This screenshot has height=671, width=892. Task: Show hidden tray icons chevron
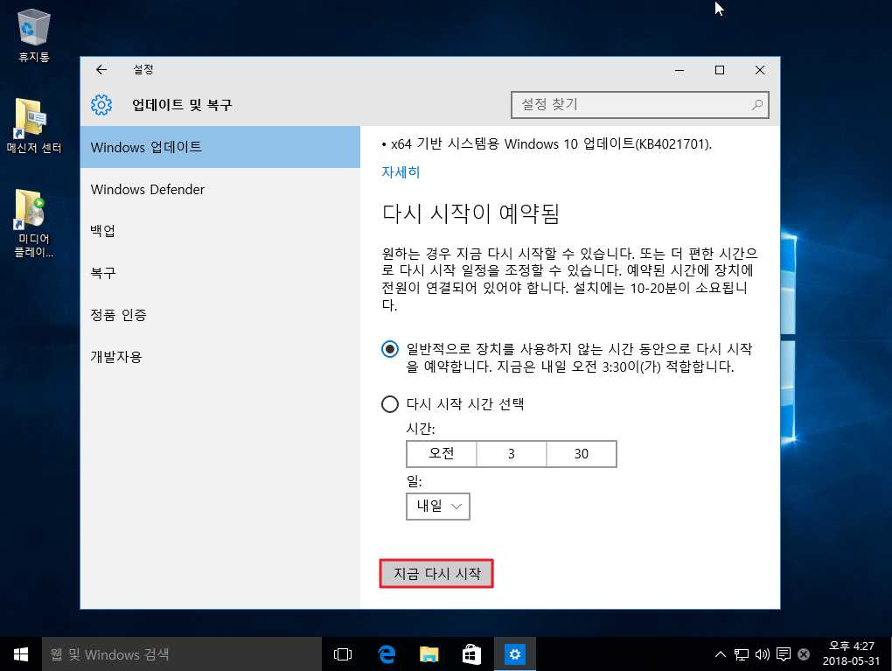721,654
